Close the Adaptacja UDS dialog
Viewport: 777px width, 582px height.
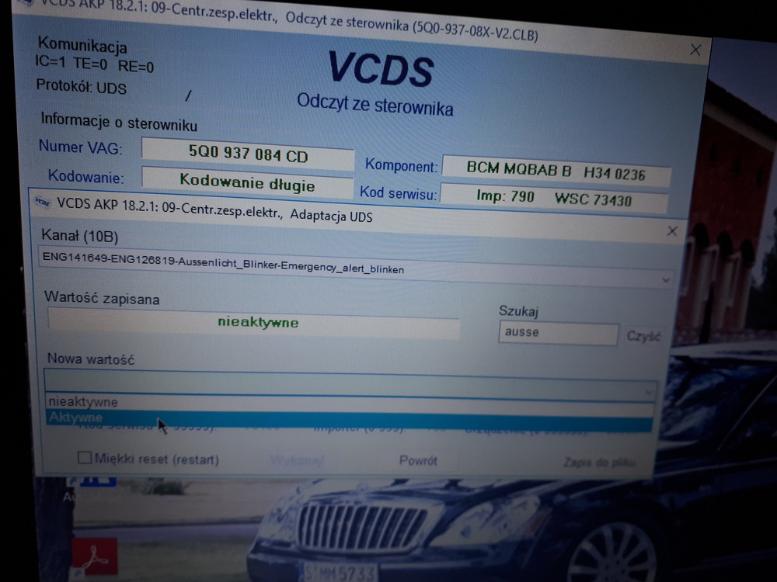[x=672, y=231]
